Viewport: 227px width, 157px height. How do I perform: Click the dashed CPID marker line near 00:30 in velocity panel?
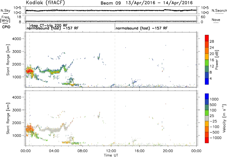(30, 118)
